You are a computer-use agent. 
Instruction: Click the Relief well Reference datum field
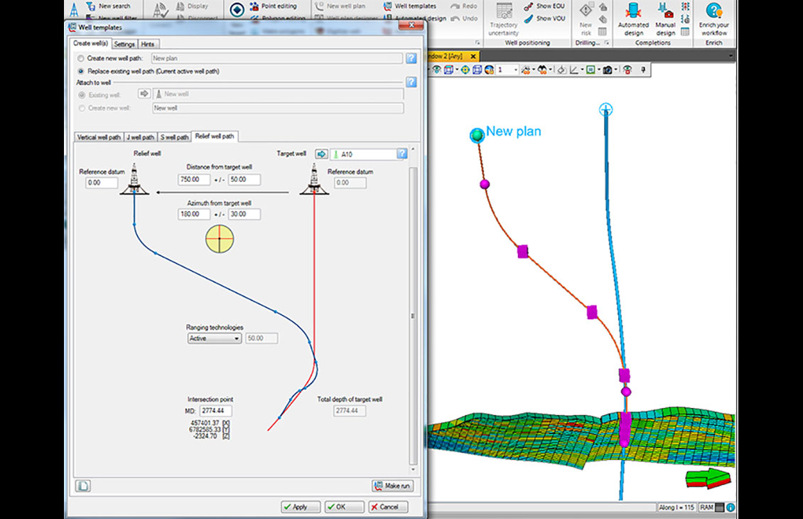102,183
